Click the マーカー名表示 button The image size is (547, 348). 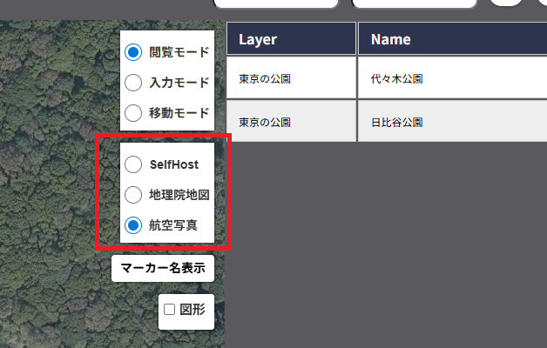[163, 268]
